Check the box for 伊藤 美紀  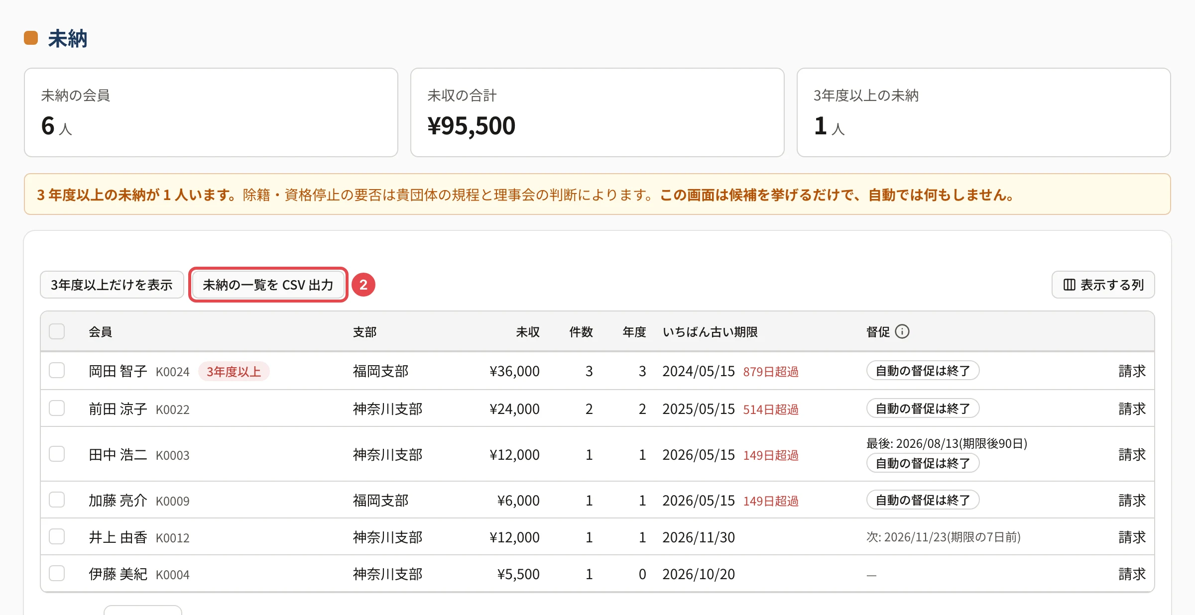coord(57,574)
